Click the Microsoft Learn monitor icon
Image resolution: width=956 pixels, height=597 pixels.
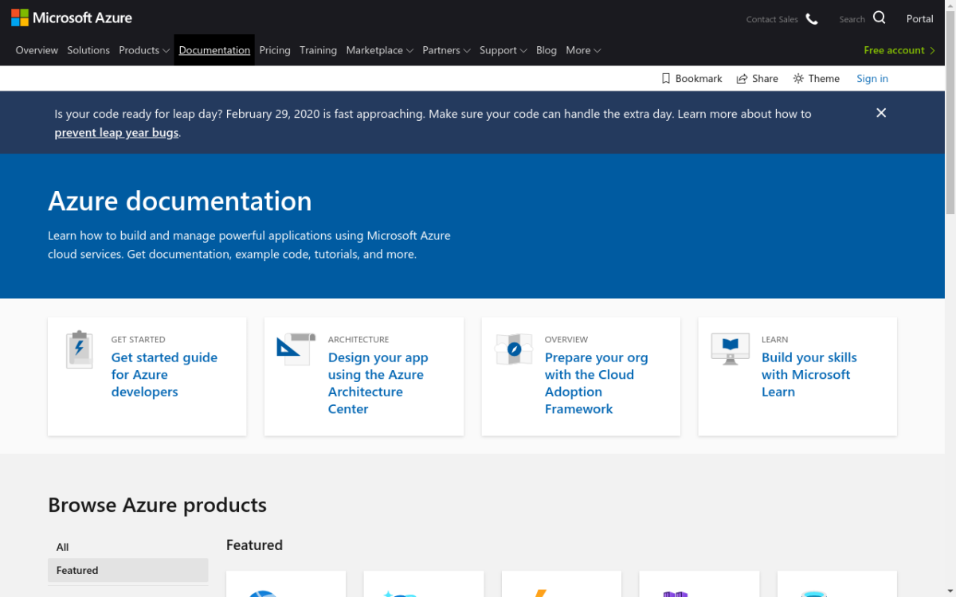click(730, 349)
